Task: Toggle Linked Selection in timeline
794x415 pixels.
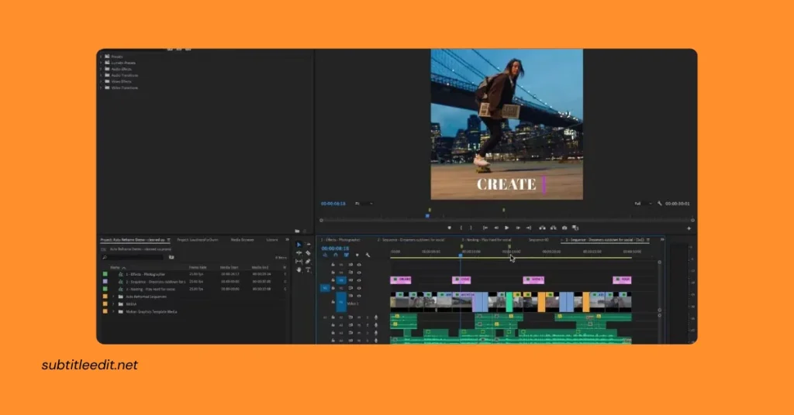Action: point(347,256)
